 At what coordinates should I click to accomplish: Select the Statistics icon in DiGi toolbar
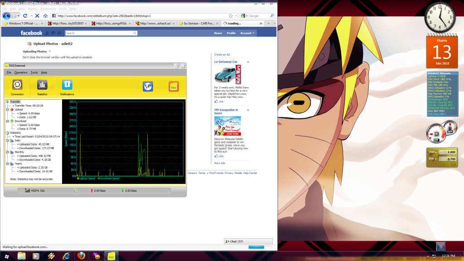pyautogui.click(x=42, y=86)
